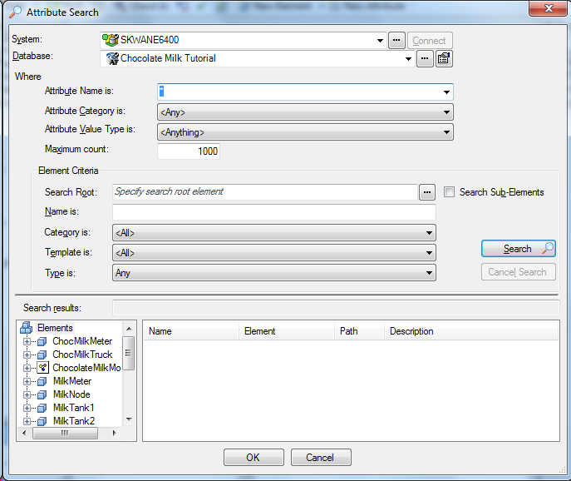Expand the ChocMilkTruck tree node
Screen dimensions: 571x481
click(27, 355)
